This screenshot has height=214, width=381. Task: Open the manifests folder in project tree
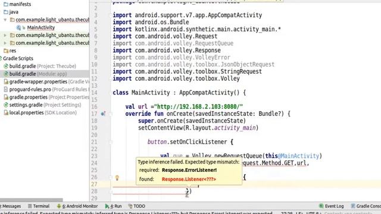[20, 4]
